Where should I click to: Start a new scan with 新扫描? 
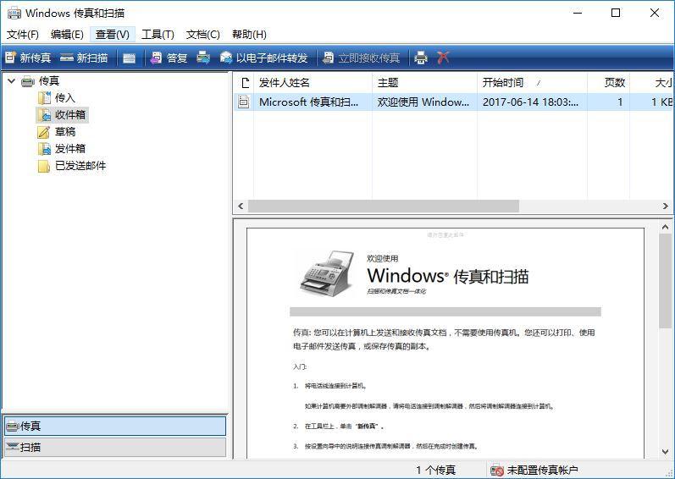click(x=84, y=58)
